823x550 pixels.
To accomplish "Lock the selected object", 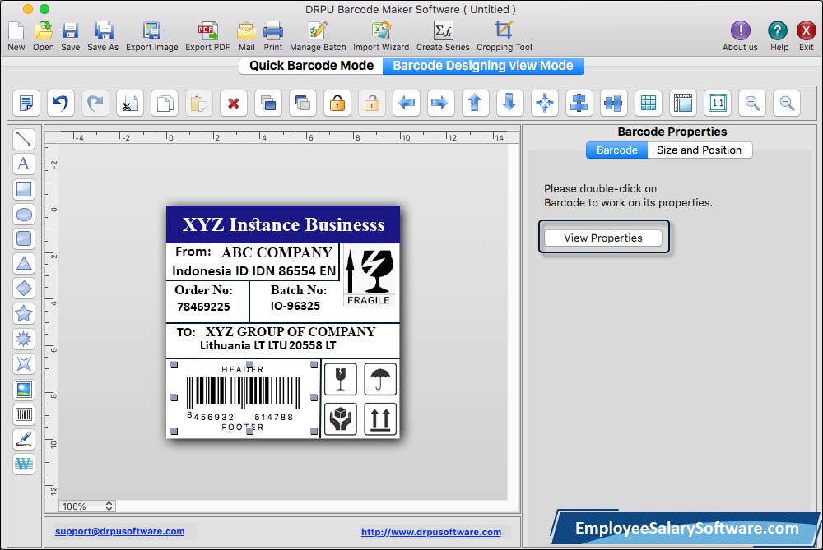I will (337, 103).
